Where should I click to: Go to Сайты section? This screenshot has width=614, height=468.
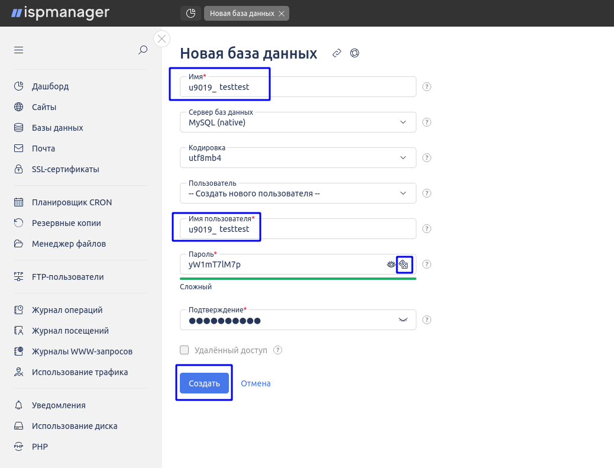click(x=44, y=107)
